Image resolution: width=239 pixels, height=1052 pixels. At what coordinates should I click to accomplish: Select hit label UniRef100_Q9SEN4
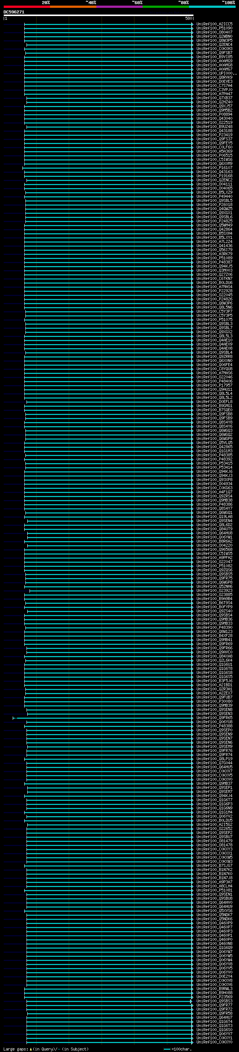pos(214,521)
